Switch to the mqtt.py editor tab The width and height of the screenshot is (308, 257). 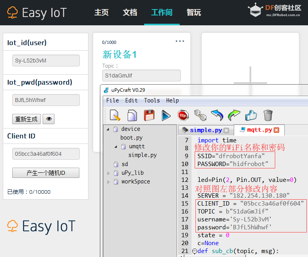coord(259,130)
